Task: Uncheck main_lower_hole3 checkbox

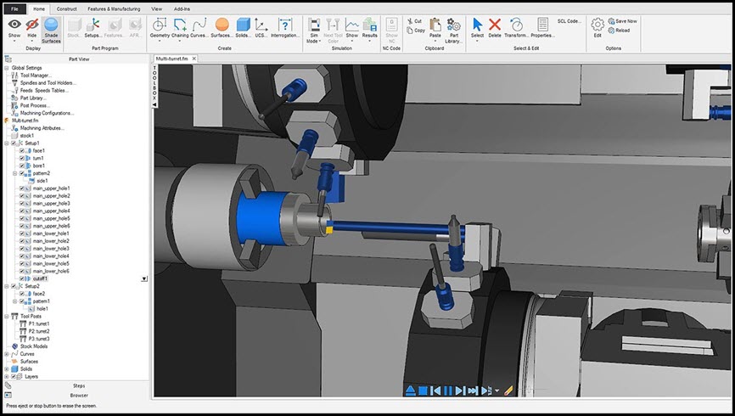Action: point(21,249)
